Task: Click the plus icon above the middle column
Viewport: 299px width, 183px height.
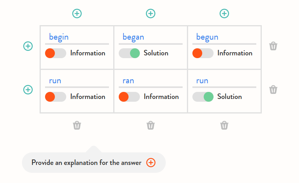Action: [x=150, y=14]
